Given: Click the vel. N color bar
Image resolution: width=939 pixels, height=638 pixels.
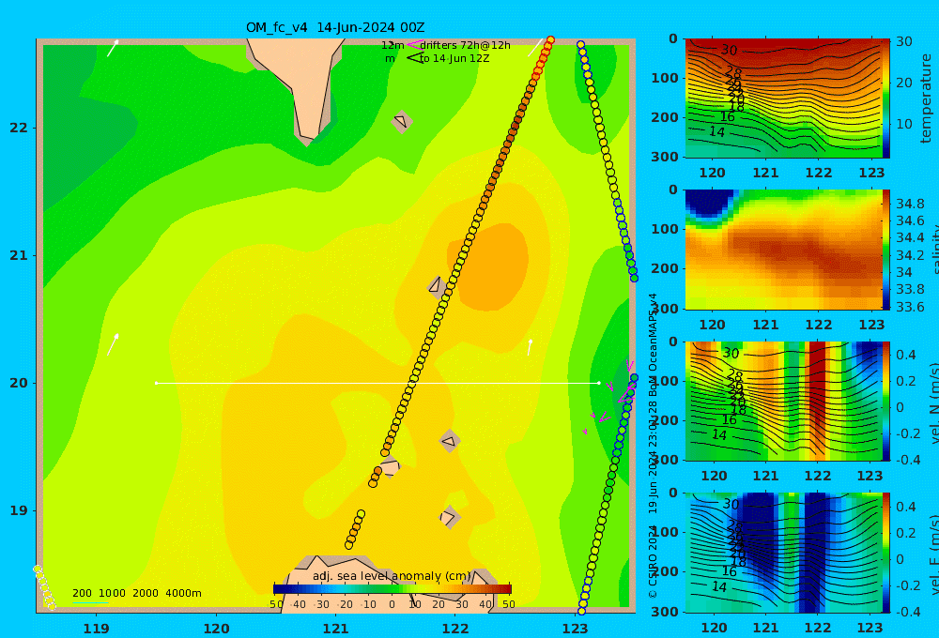Looking at the screenshot, I should coord(886,401).
